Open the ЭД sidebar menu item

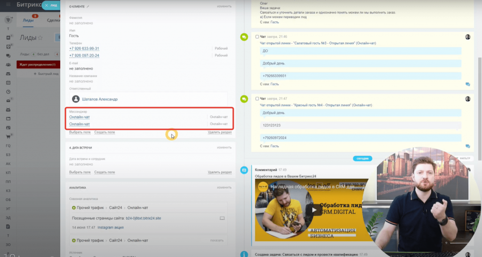8,218
